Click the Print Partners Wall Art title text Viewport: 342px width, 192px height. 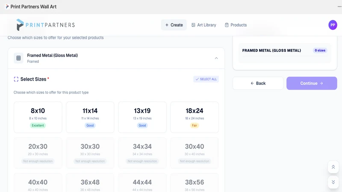coord(33,7)
